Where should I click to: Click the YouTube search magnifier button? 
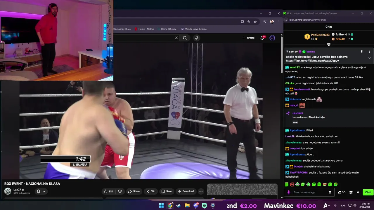pyautogui.click(x=185, y=38)
